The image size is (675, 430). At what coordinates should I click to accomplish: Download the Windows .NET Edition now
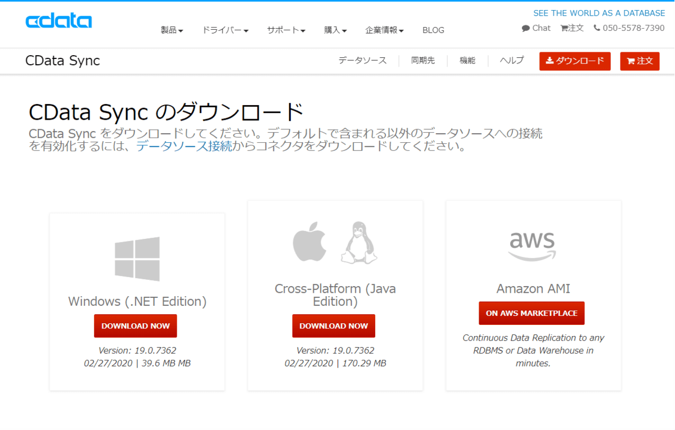pos(136,326)
